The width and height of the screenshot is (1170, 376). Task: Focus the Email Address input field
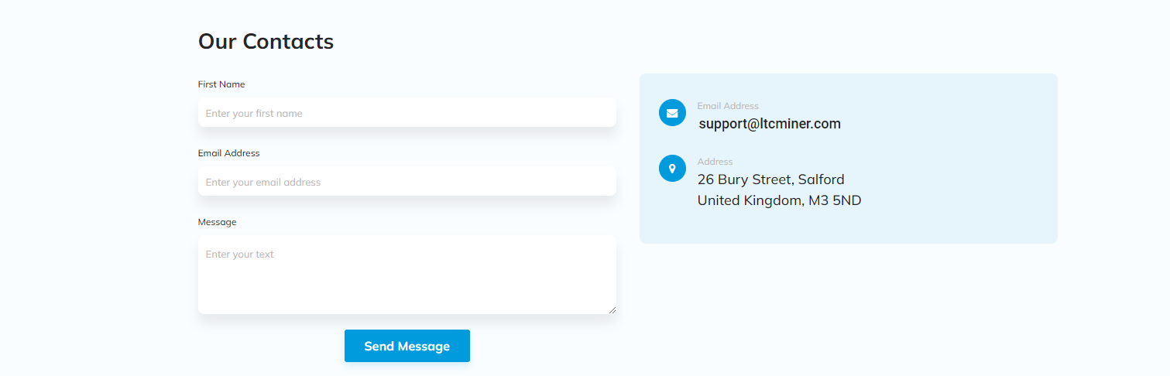(x=407, y=182)
